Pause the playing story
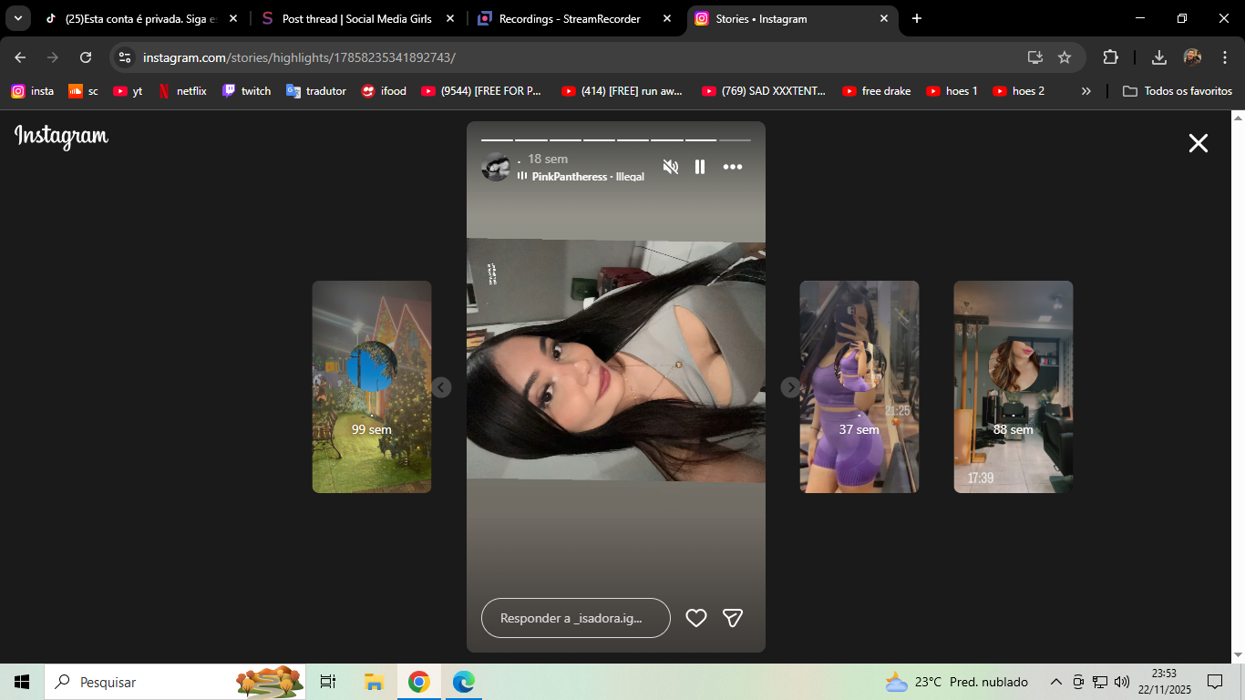The image size is (1245, 700). (700, 167)
